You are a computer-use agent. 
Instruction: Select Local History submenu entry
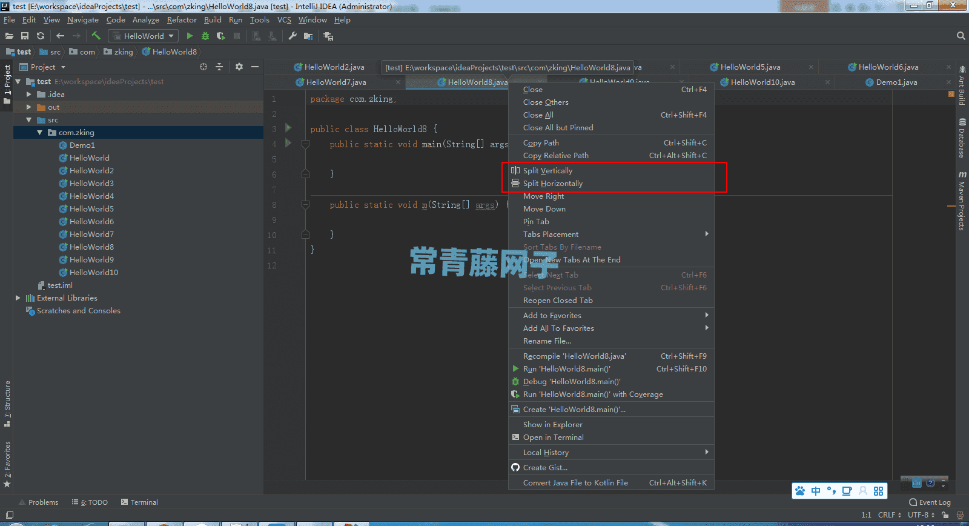[x=611, y=453]
